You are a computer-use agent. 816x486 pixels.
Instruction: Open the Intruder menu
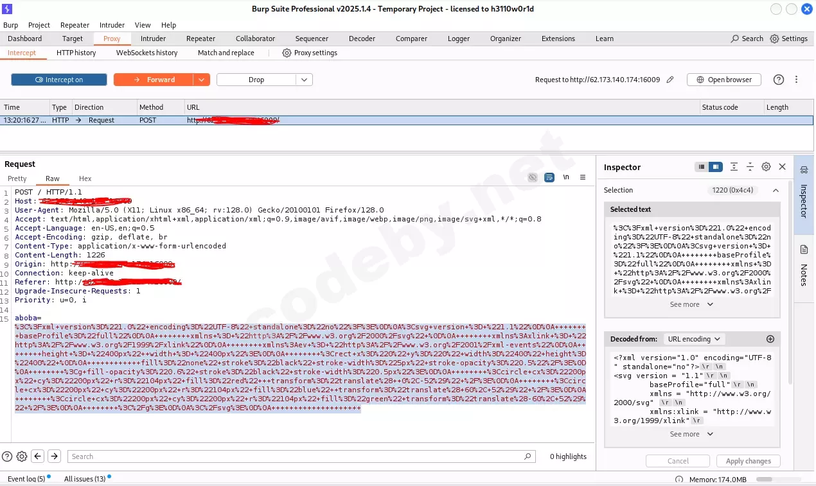(112, 25)
